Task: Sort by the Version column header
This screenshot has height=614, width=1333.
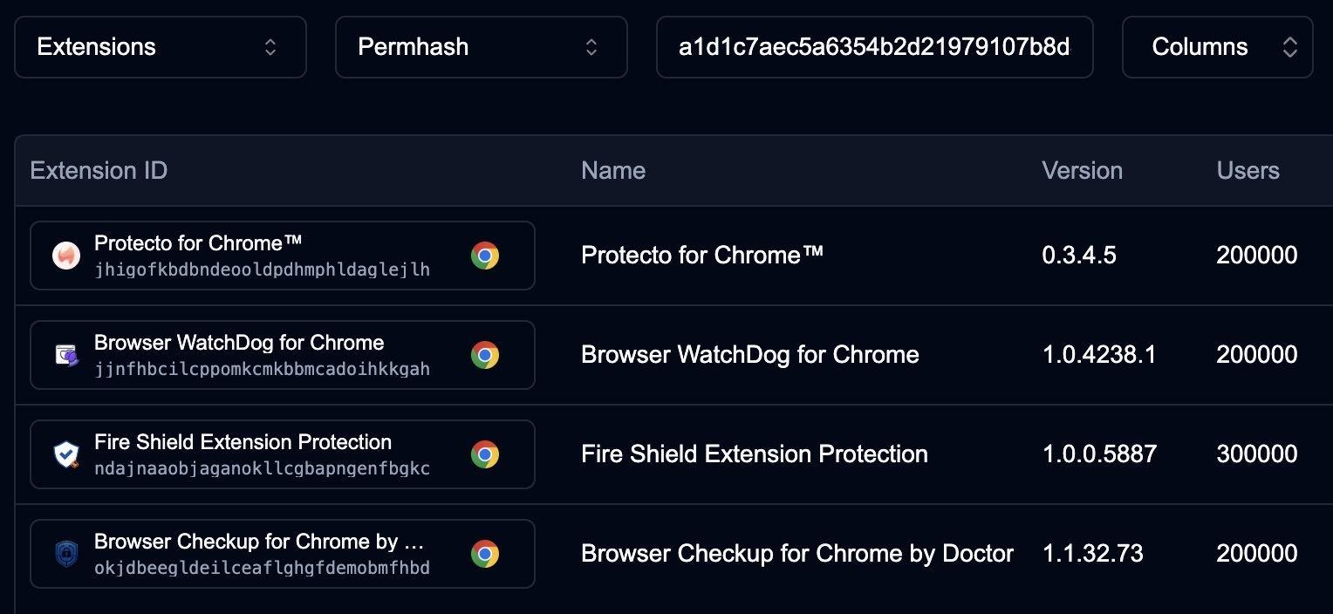Action: click(1082, 171)
